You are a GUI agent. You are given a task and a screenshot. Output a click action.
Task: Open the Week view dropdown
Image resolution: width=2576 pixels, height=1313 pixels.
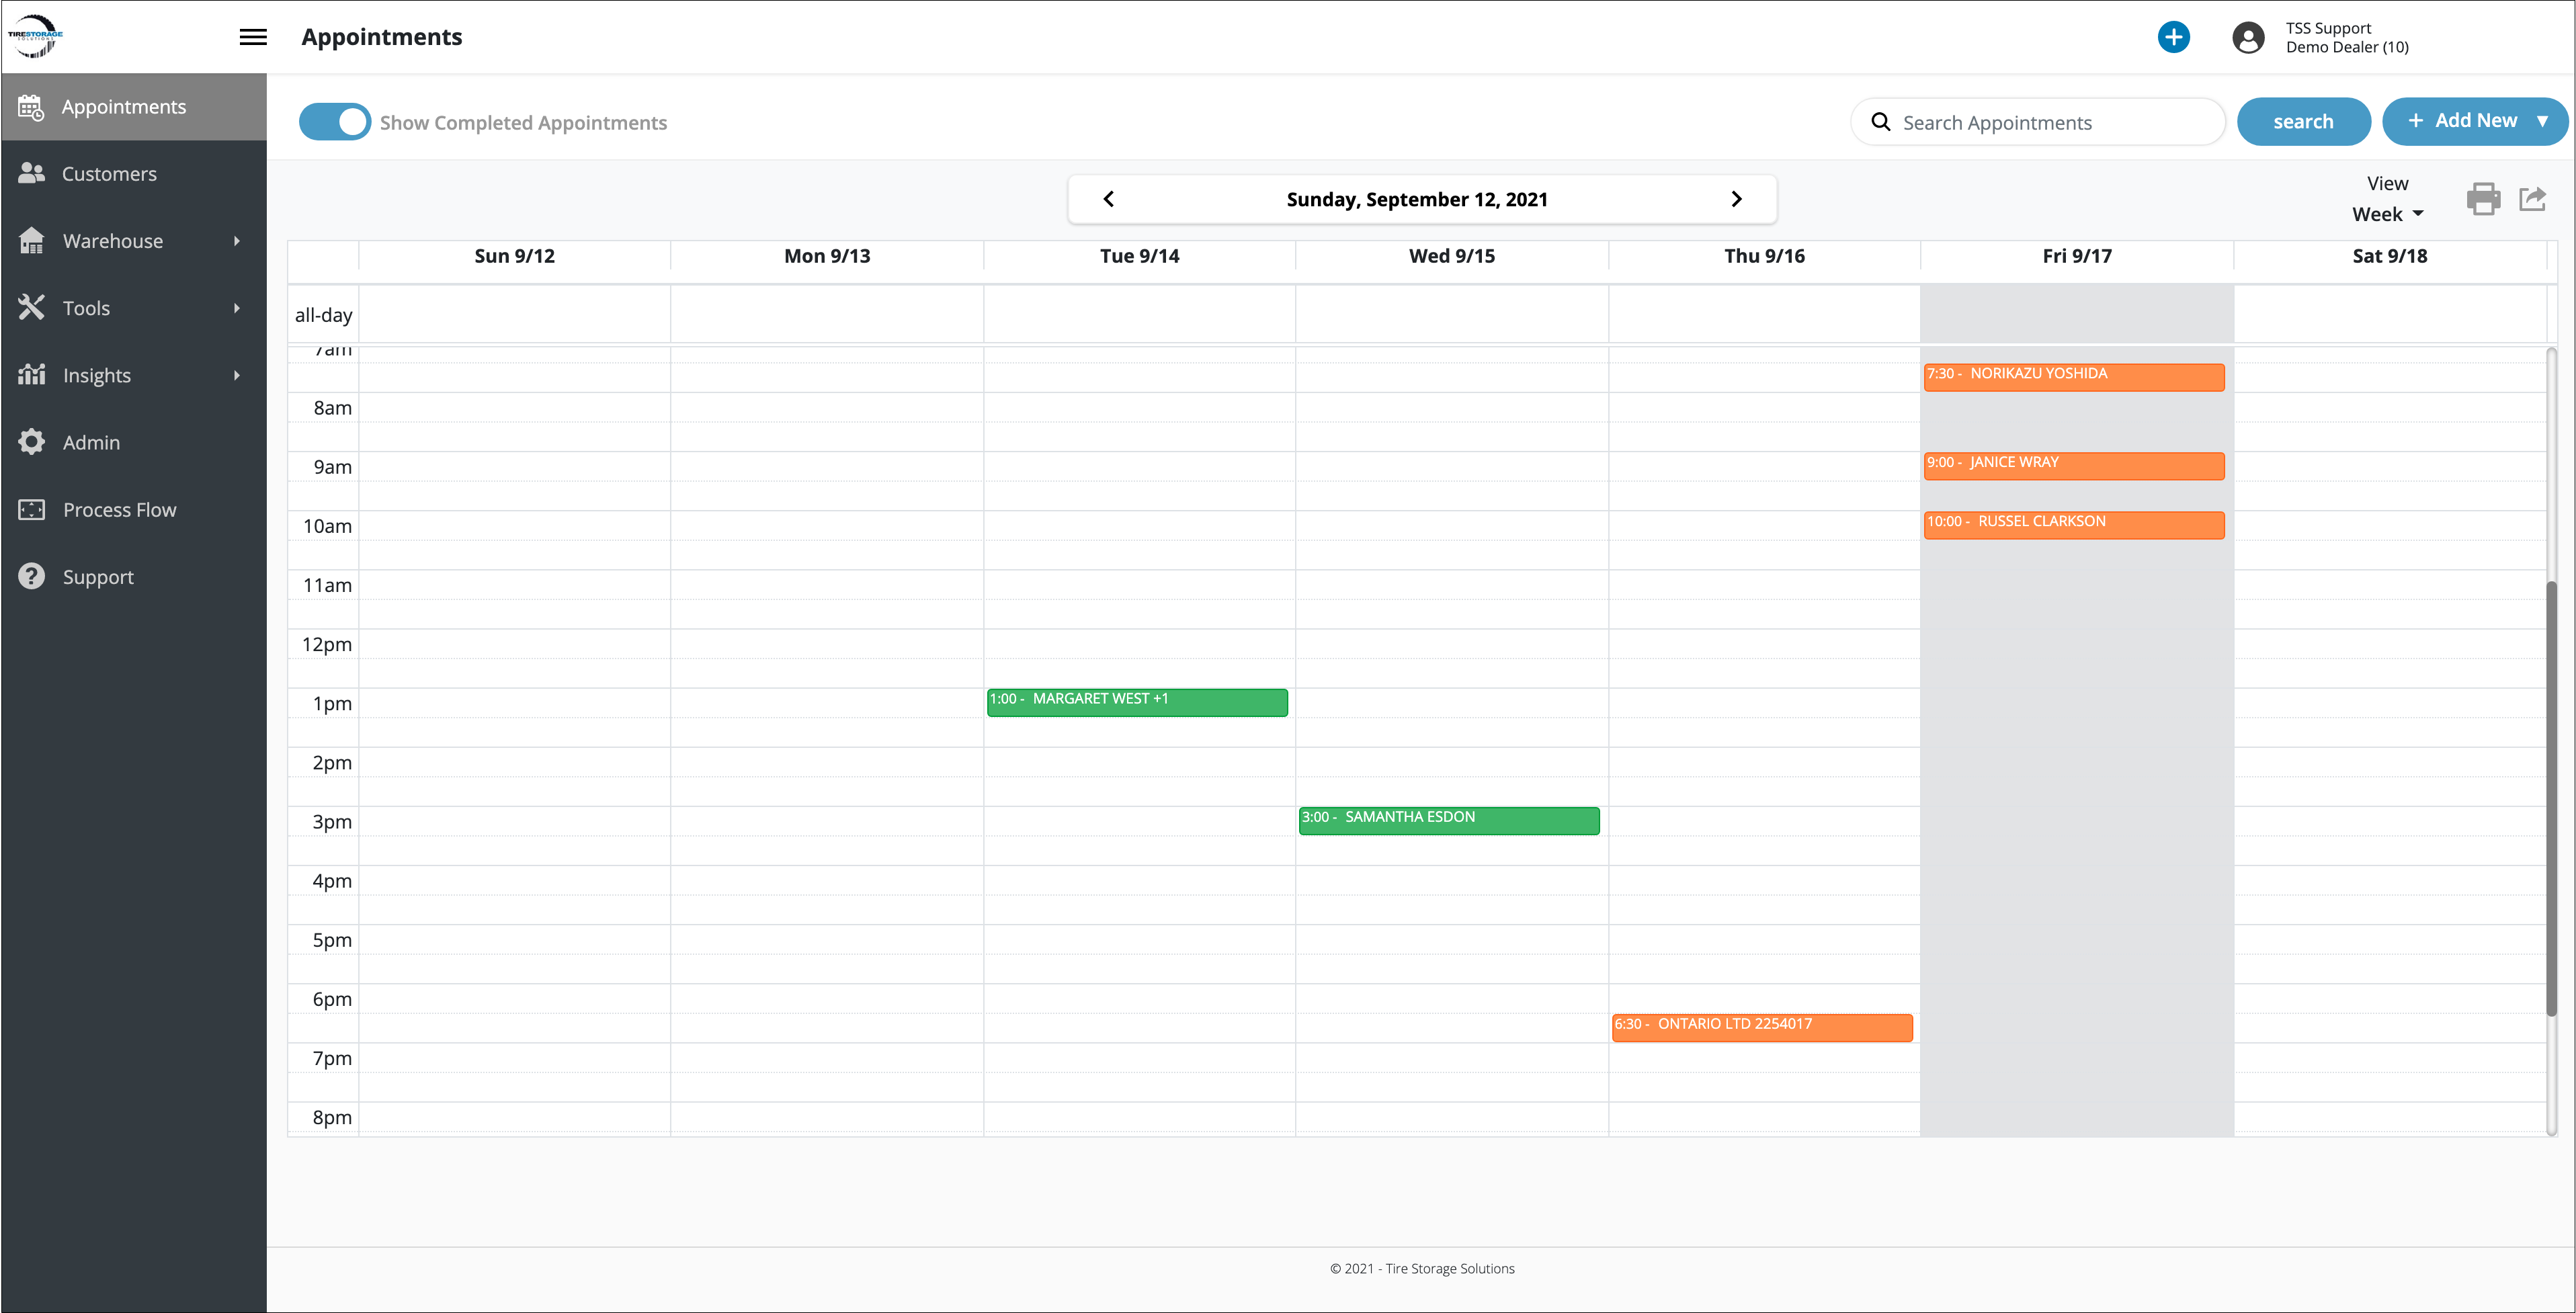point(2386,214)
